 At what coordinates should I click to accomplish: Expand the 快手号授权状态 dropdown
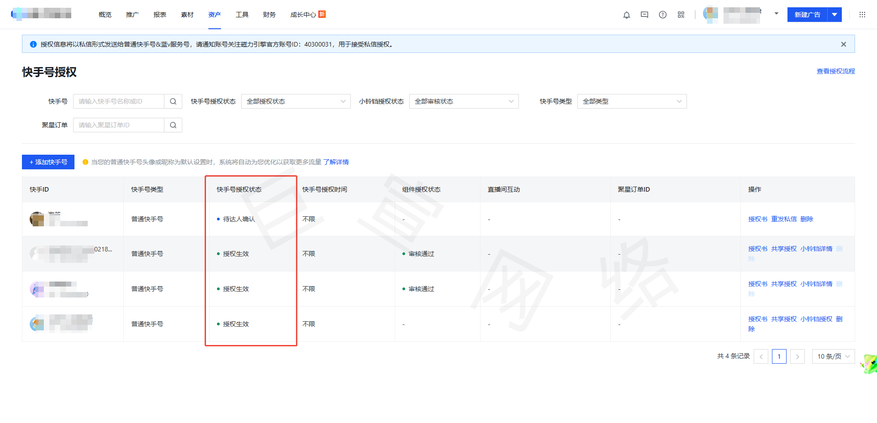point(296,101)
